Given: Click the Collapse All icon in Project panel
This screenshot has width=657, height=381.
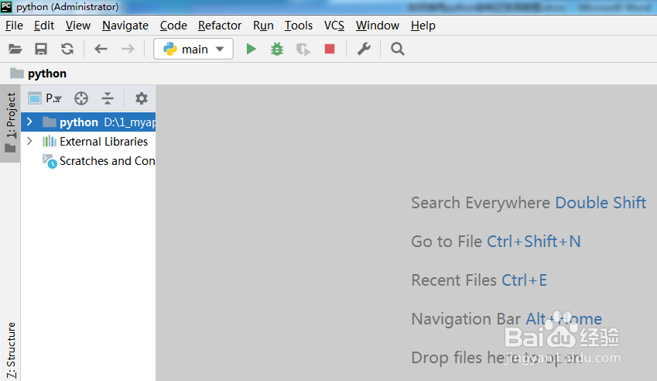Looking at the screenshot, I should (x=108, y=98).
